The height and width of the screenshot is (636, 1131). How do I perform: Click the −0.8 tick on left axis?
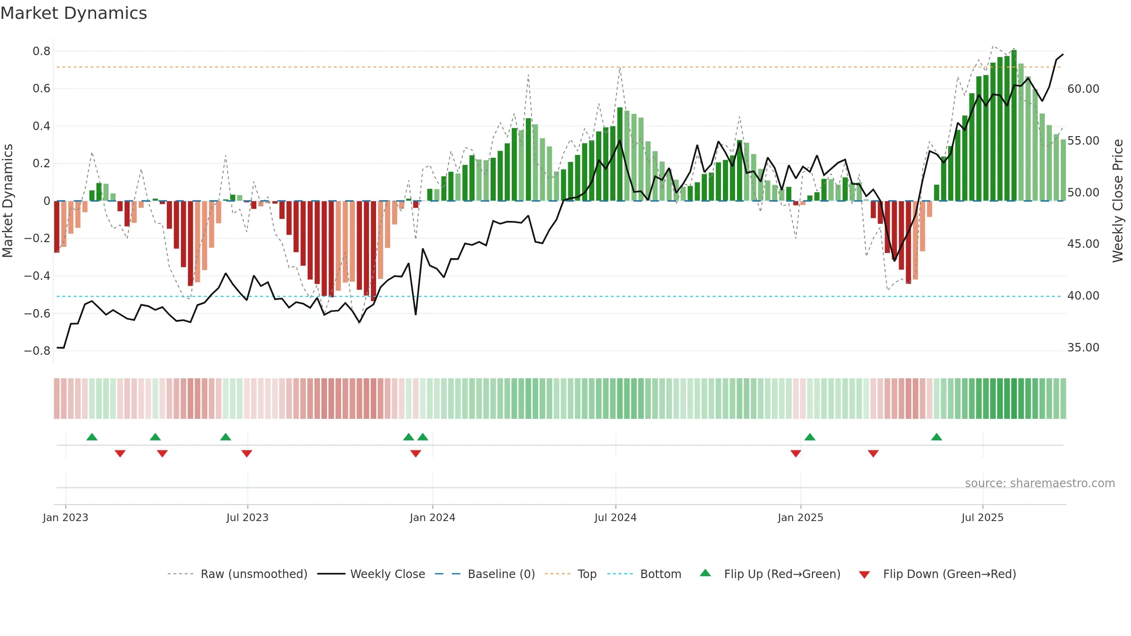tap(37, 351)
